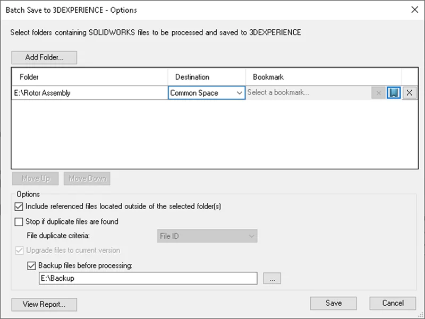
Task: Select the E:\Rotor Assembly folder cell
Action: coord(89,93)
